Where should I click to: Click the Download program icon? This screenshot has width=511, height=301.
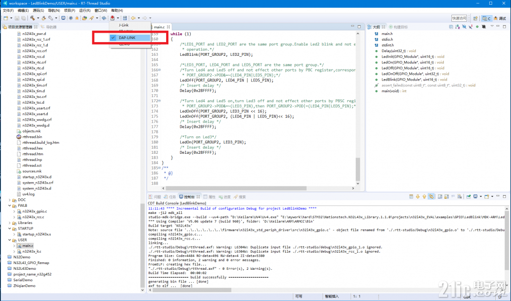pyautogui.click(x=113, y=18)
